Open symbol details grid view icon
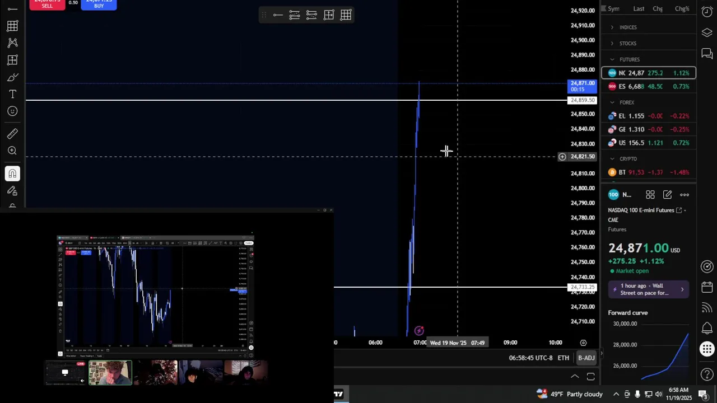Viewport: 717px width, 403px height. tap(650, 195)
